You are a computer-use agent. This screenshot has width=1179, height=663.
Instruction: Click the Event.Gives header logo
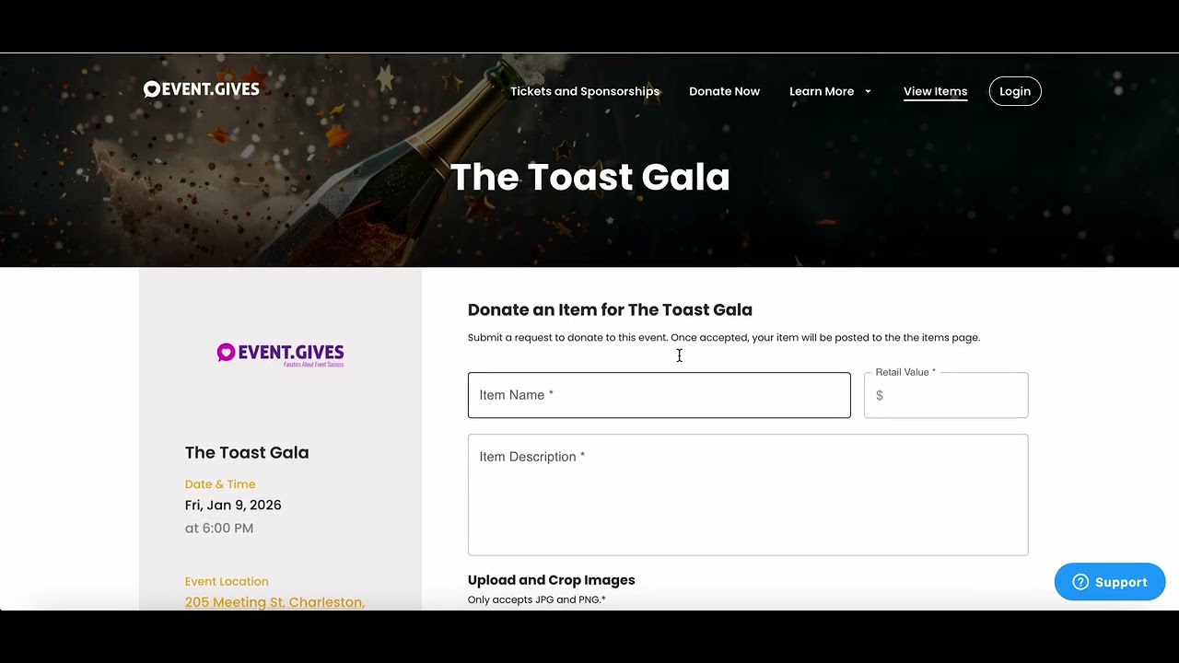click(x=202, y=89)
